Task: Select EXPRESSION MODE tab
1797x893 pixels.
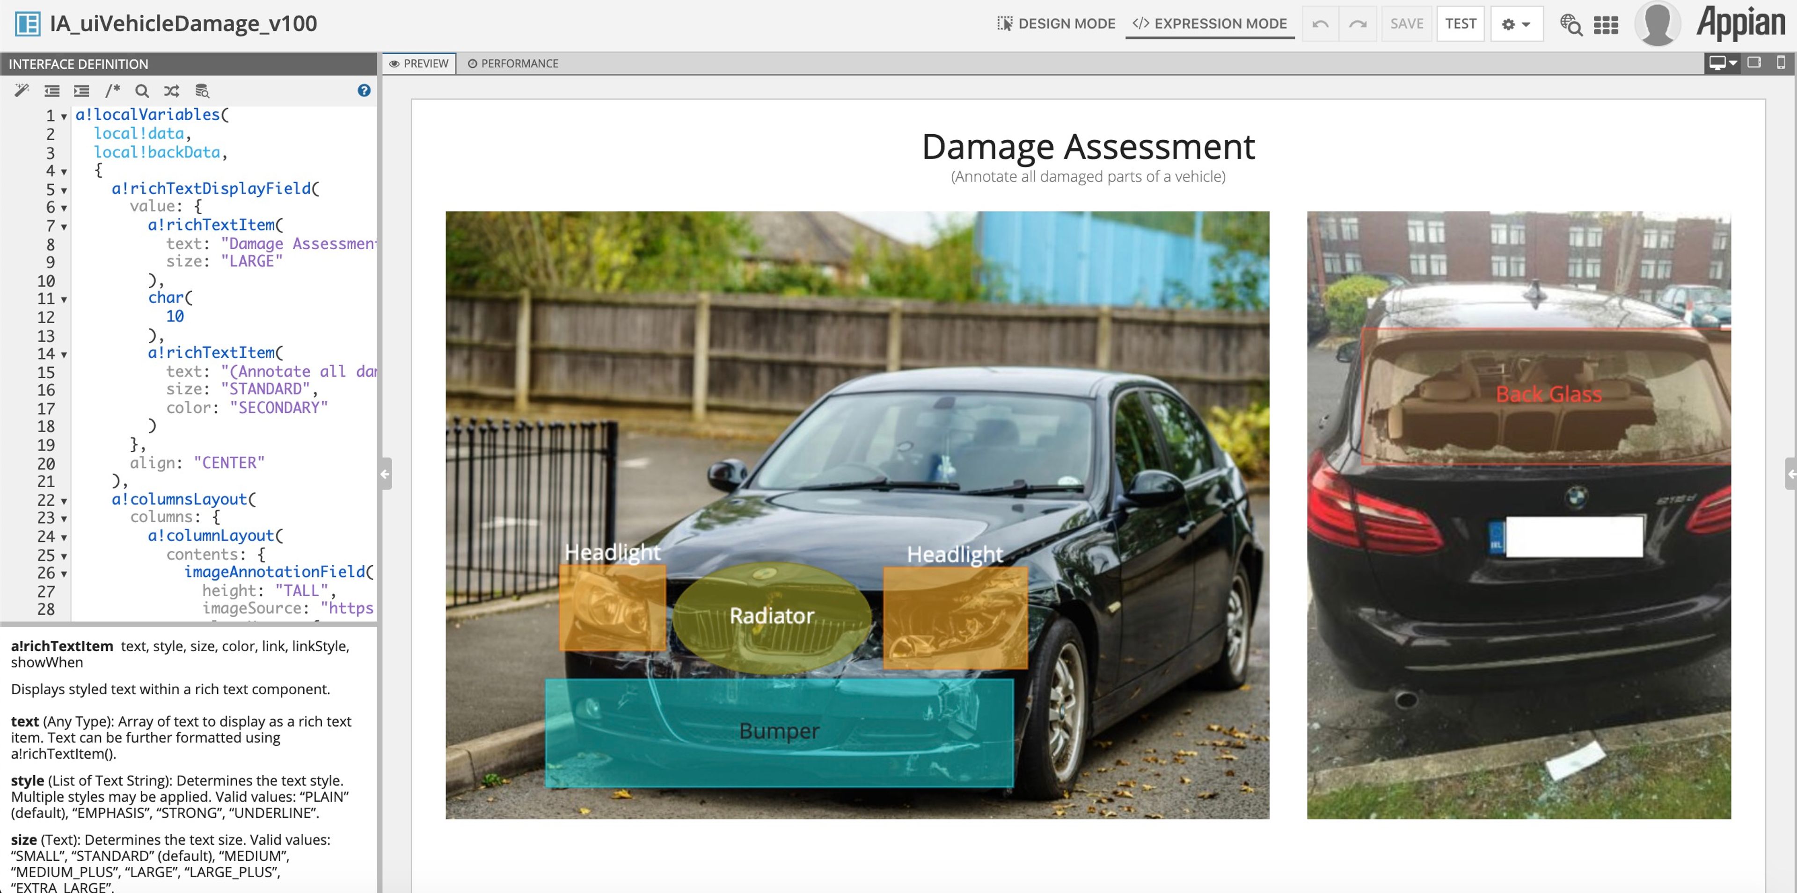Action: point(1210,24)
